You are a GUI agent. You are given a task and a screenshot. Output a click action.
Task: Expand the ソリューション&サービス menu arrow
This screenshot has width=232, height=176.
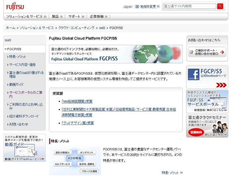pos(45,17)
